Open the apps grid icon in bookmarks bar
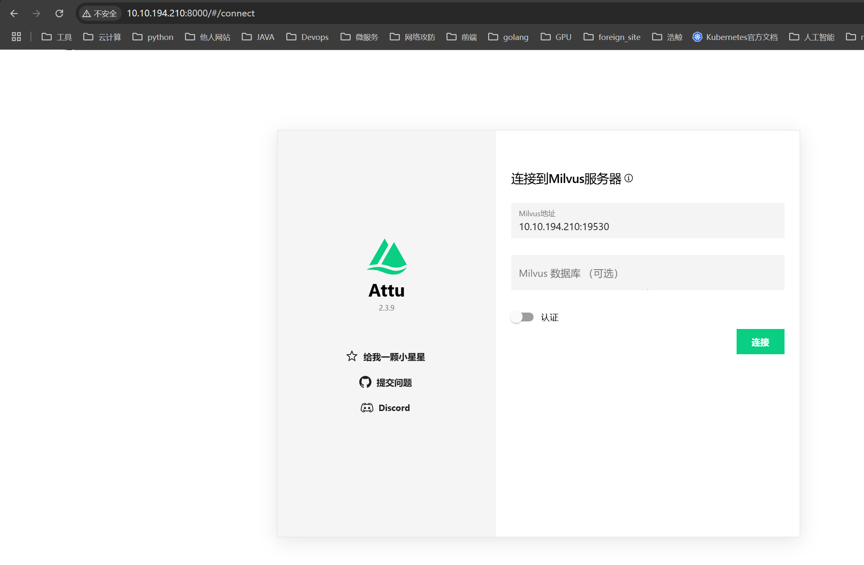864x565 pixels. tap(16, 37)
